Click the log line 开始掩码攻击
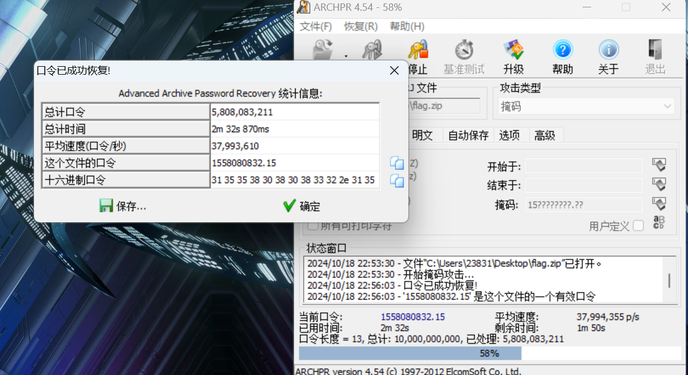This screenshot has width=688, height=375. 391,274
